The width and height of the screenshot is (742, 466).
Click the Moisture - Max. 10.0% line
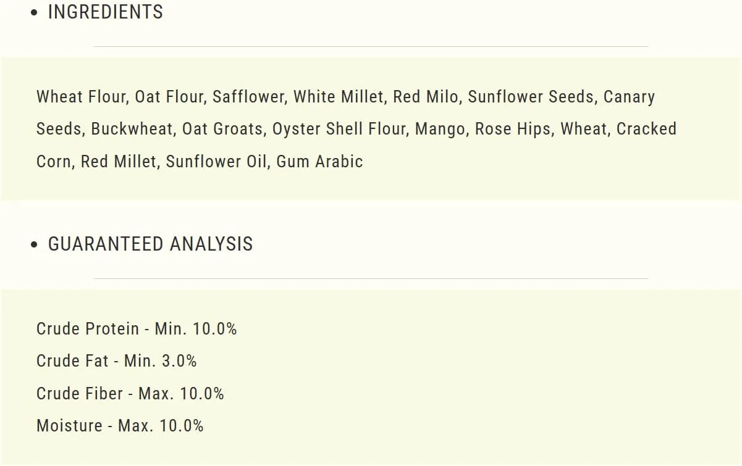[120, 425]
